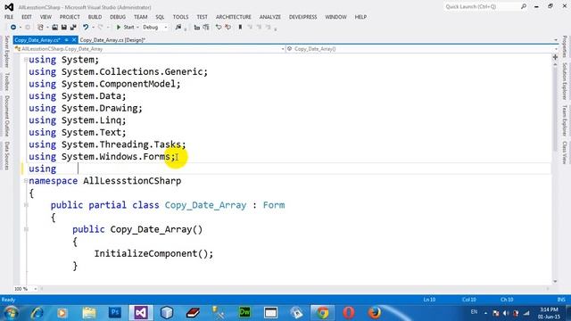This screenshot has height=321, width=571.
Task: Click the decrease indent toolbar icon
Action: (x=196, y=28)
